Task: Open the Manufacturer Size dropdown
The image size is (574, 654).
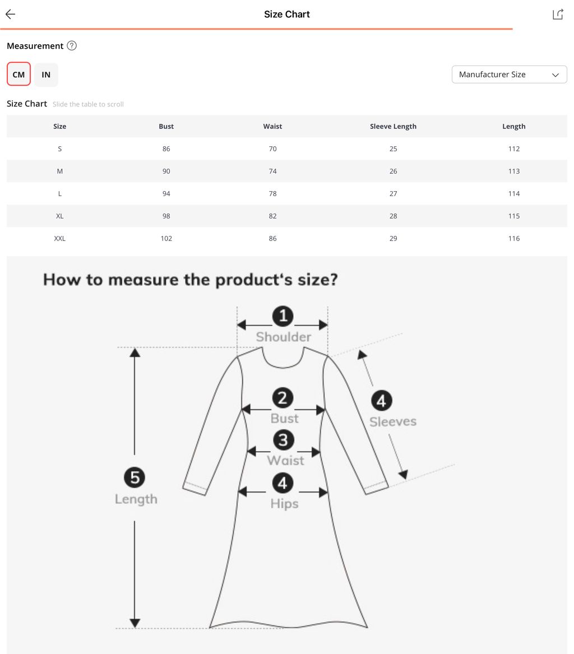Action: (x=509, y=74)
